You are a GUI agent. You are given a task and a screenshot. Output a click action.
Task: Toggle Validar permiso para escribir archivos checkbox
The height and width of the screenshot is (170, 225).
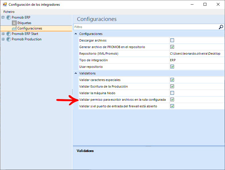(172, 100)
